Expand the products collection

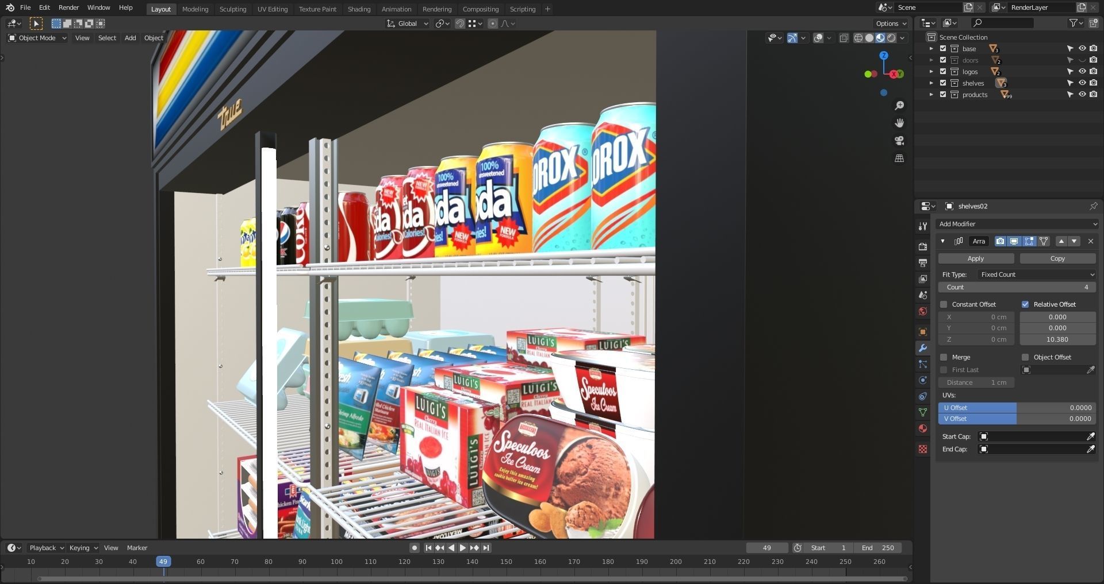click(931, 95)
